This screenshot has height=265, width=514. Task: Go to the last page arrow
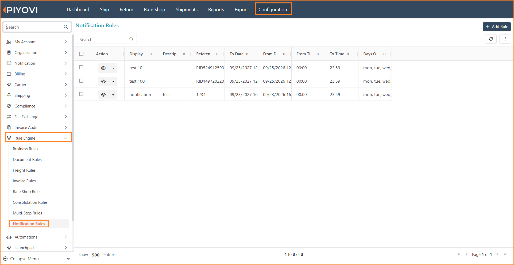tap(505, 254)
